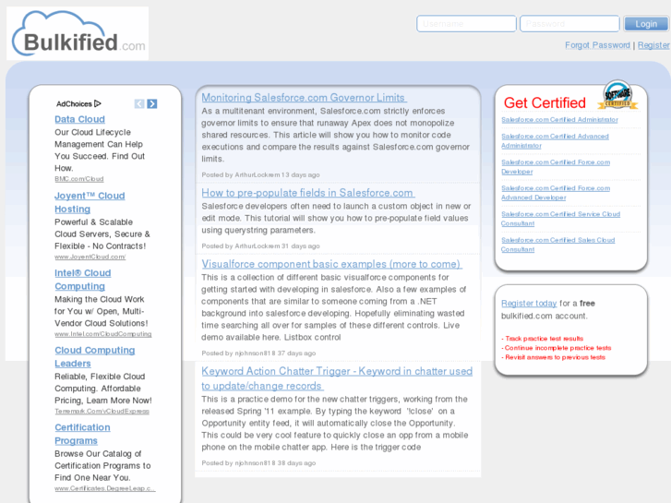Click 'Posted by njohnson818 38 days ago'
This screenshot has width=671, height=503.
258,462
